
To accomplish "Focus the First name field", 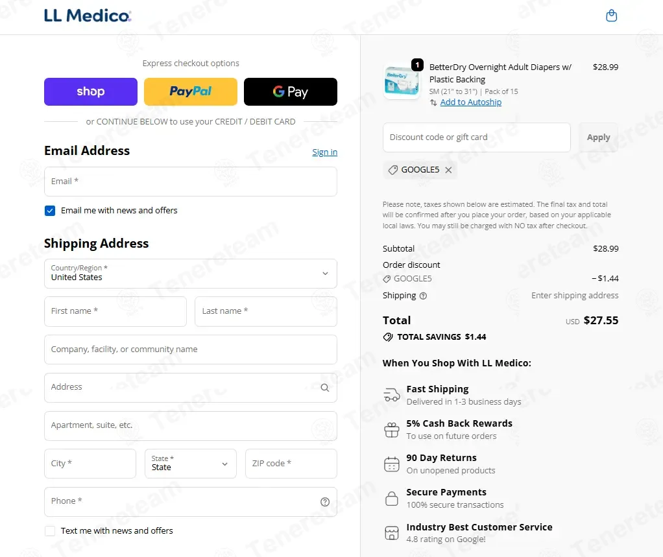I will tap(115, 311).
